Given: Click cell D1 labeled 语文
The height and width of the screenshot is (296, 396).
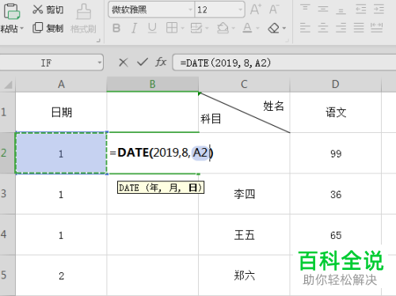Looking at the screenshot, I should point(336,112).
